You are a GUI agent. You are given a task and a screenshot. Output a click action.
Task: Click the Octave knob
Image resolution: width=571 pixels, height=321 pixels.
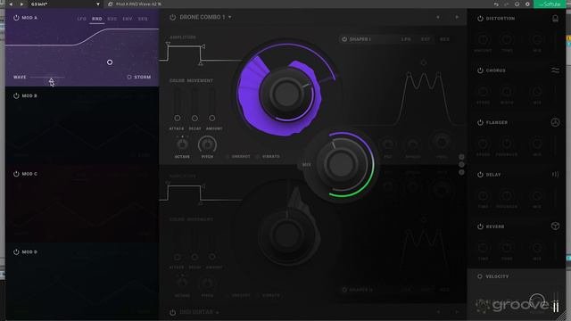tap(182, 144)
